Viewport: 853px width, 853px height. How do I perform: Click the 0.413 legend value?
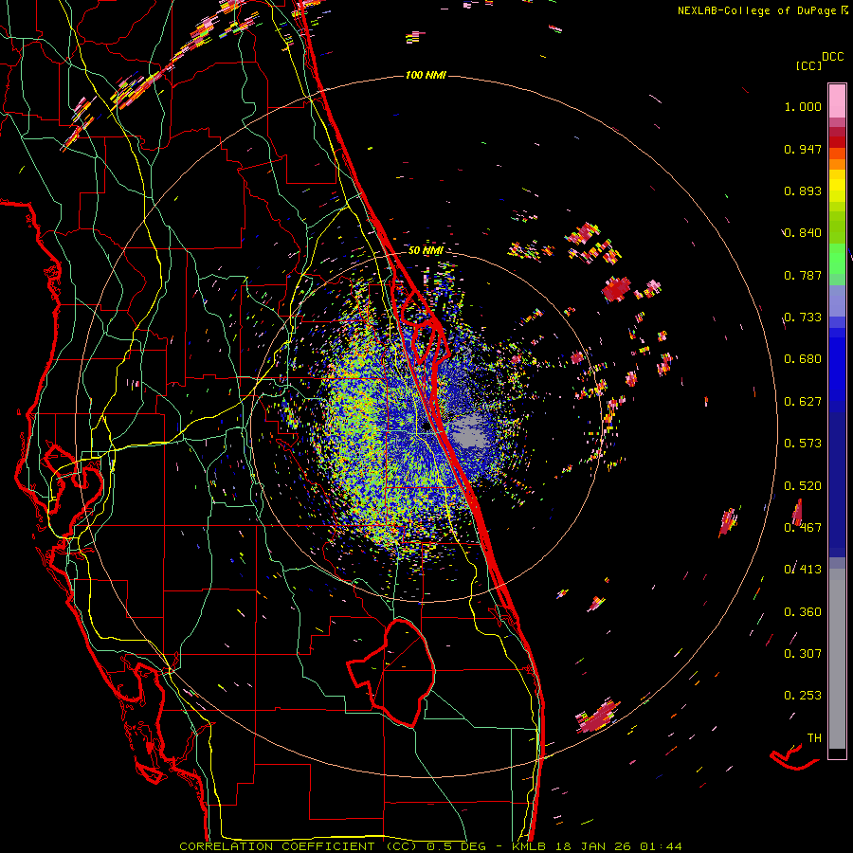(803, 570)
